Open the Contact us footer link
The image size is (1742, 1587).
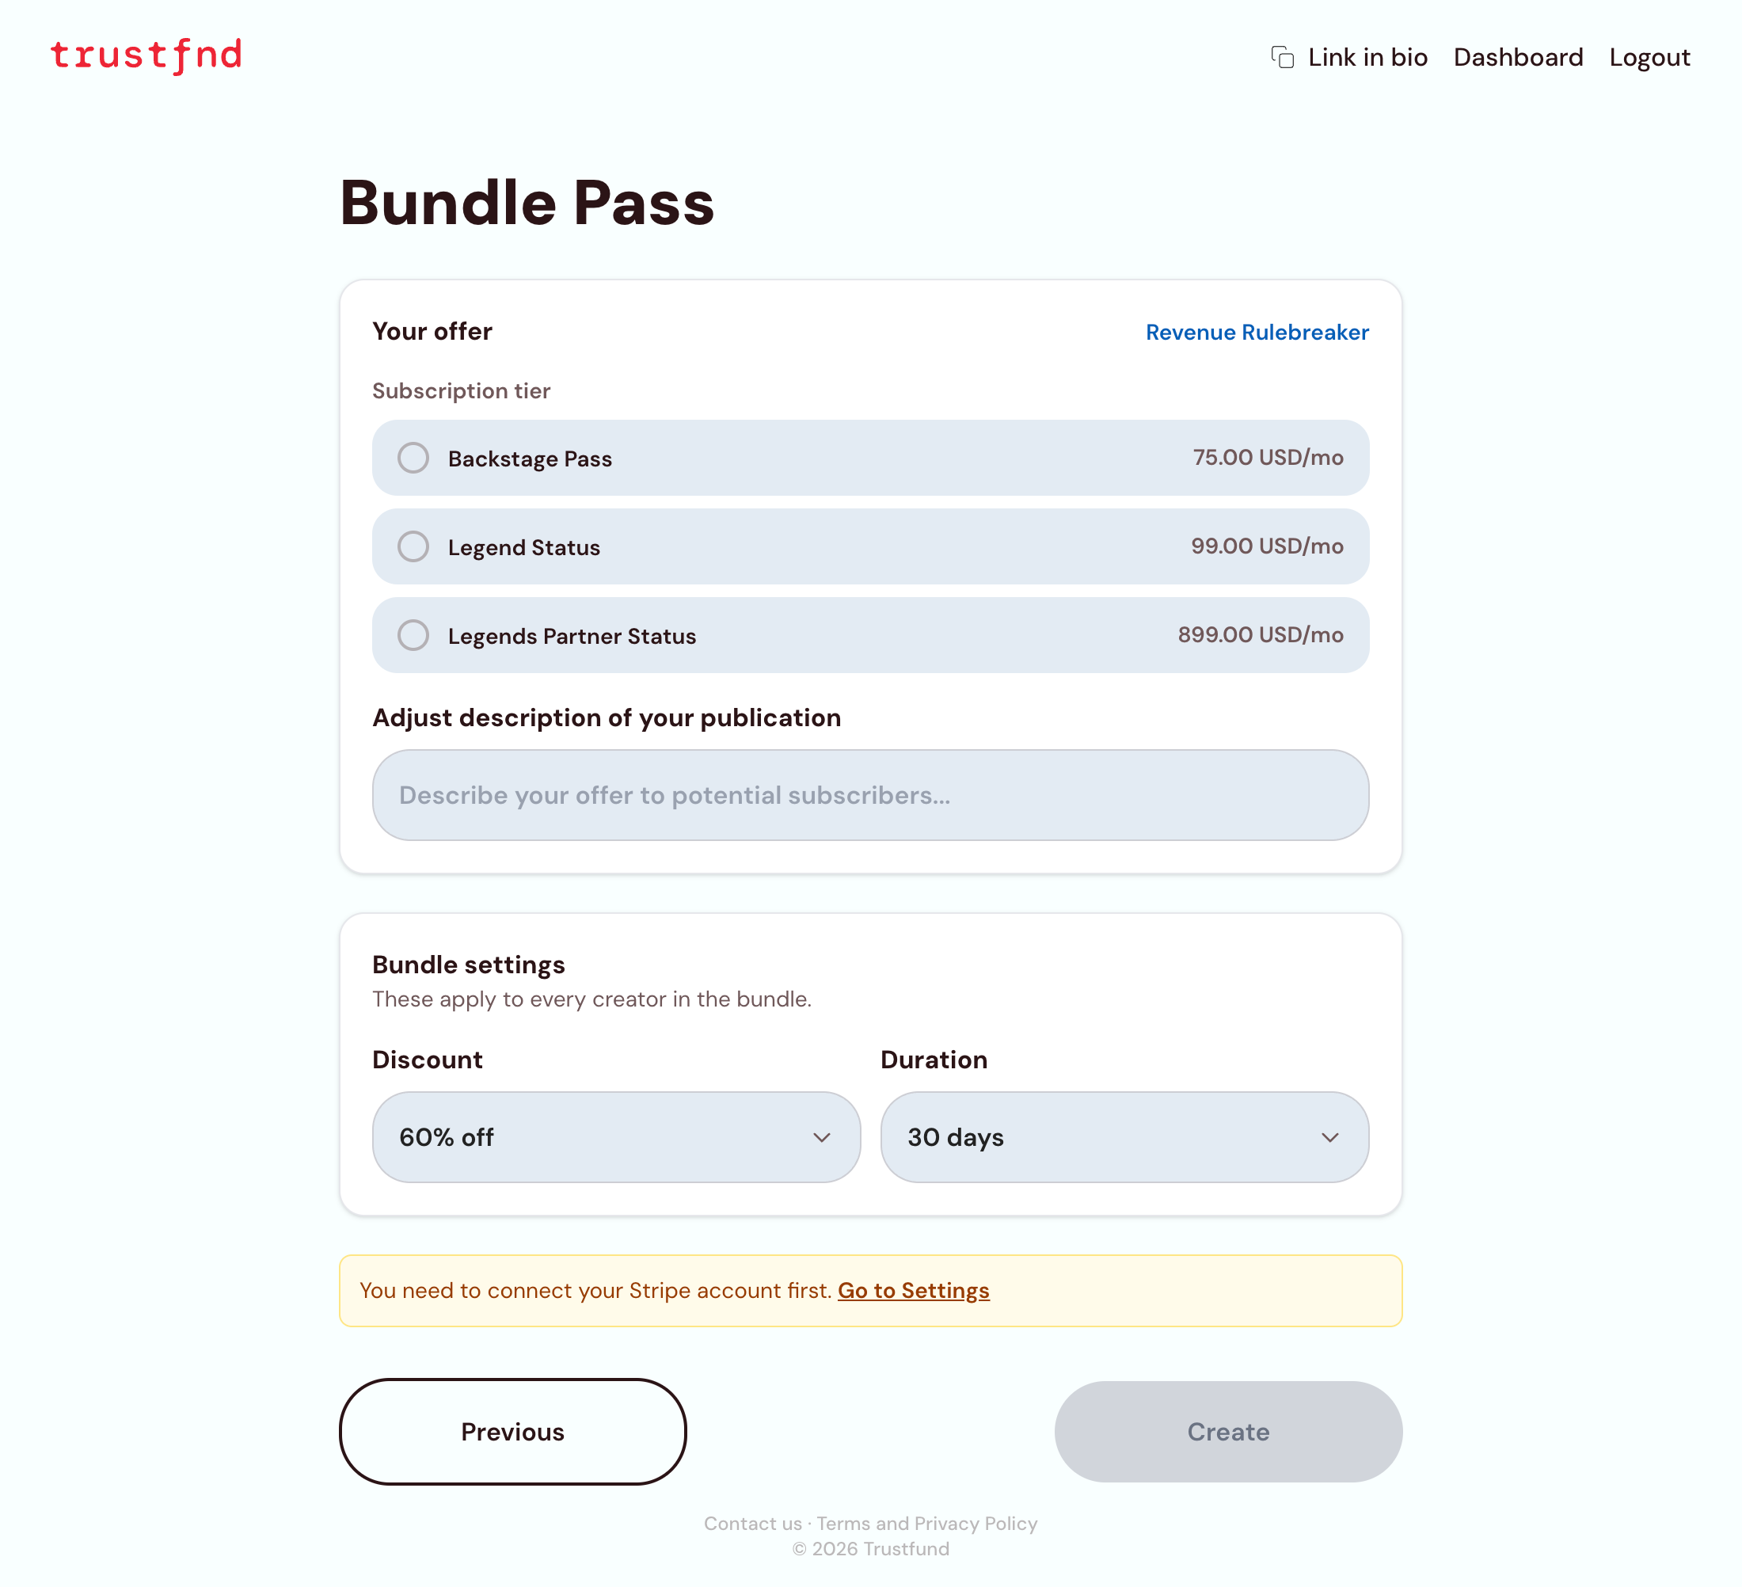(x=752, y=1524)
